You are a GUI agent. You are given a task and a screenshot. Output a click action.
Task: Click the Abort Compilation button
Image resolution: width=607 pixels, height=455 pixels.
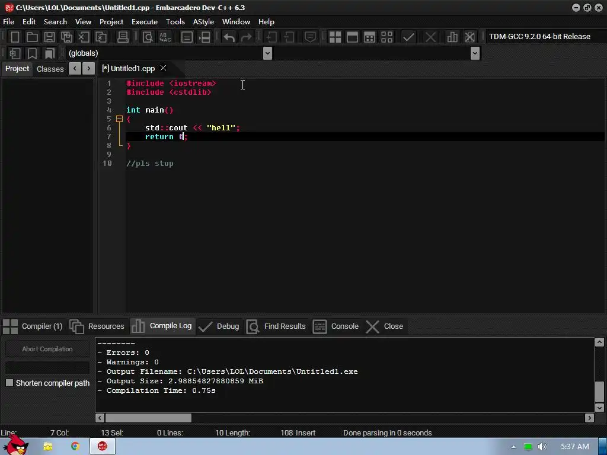pyautogui.click(x=47, y=349)
